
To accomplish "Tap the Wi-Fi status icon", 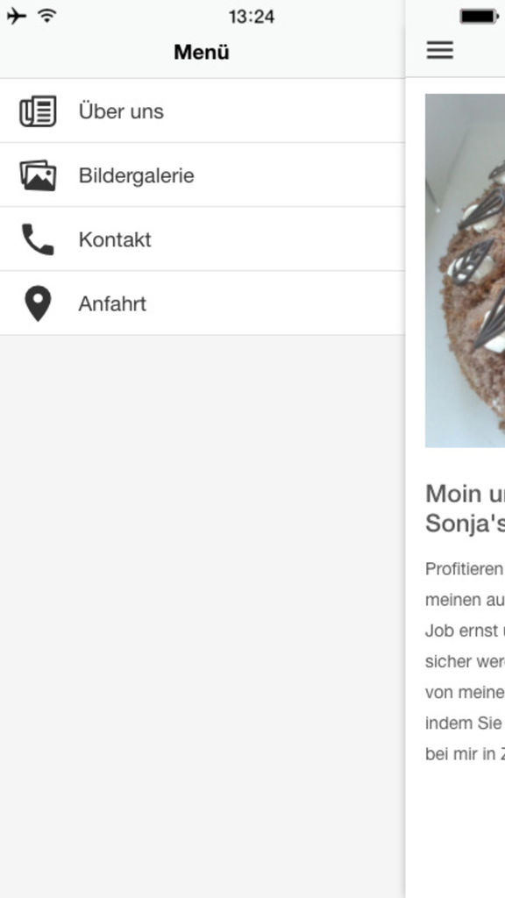I will 47,16.
